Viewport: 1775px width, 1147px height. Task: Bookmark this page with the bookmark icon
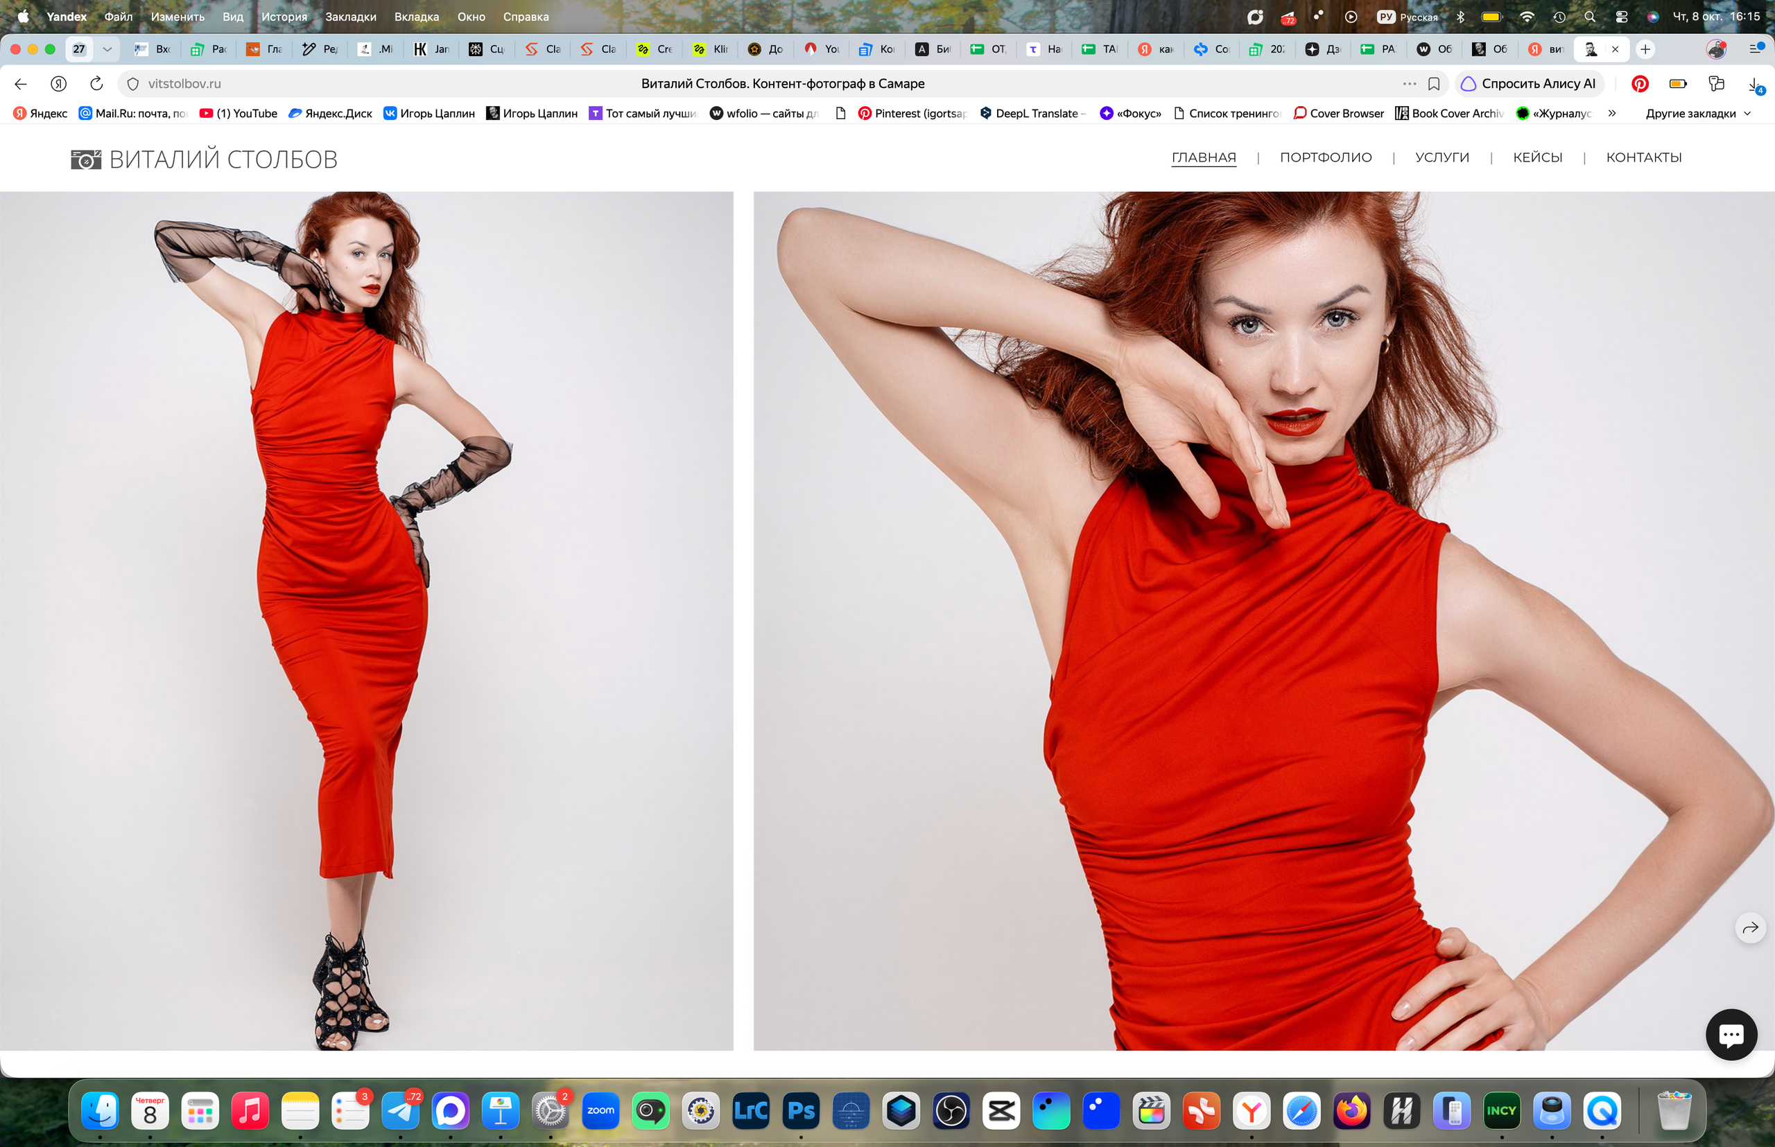[x=1434, y=83]
